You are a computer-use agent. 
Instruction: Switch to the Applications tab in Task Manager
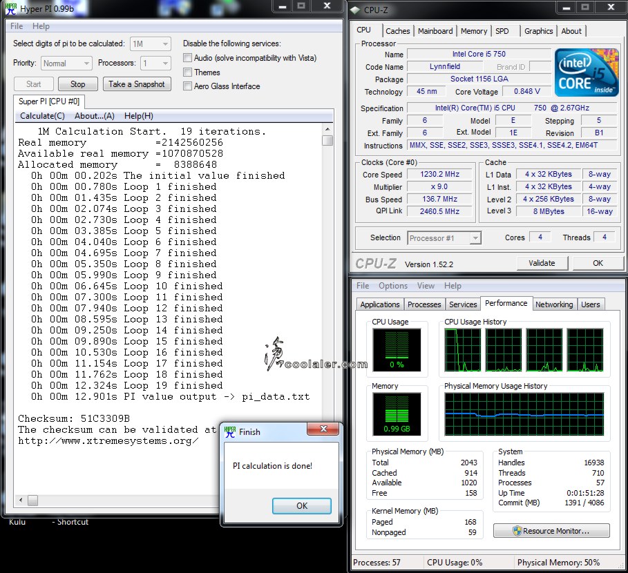click(380, 304)
